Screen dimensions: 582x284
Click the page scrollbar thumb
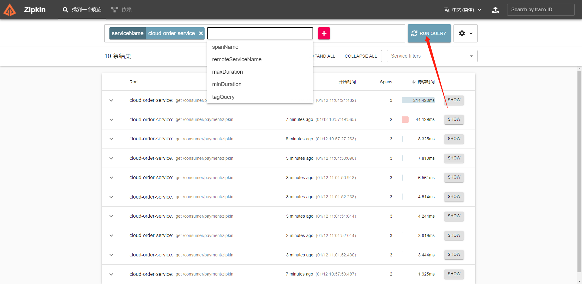click(580, 171)
